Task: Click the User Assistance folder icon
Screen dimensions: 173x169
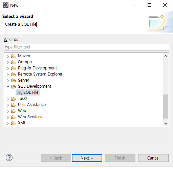Action: pyautogui.click(x=14, y=105)
